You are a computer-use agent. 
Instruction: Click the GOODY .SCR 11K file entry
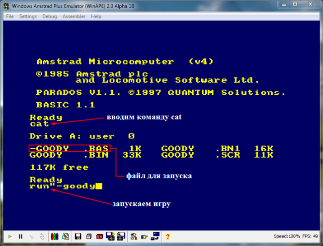click(x=217, y=155)
